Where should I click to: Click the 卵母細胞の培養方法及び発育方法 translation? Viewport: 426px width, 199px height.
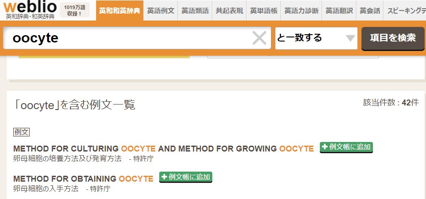pyautogui.click(x=67, y=158)
